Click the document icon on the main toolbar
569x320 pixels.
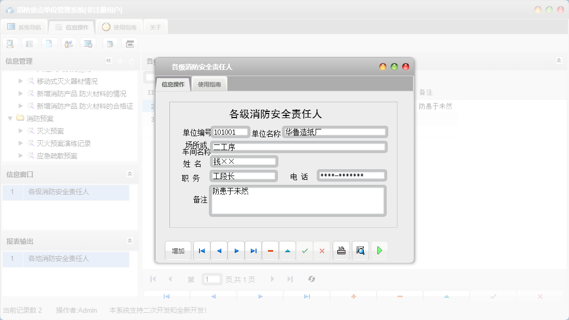[49, 43]
